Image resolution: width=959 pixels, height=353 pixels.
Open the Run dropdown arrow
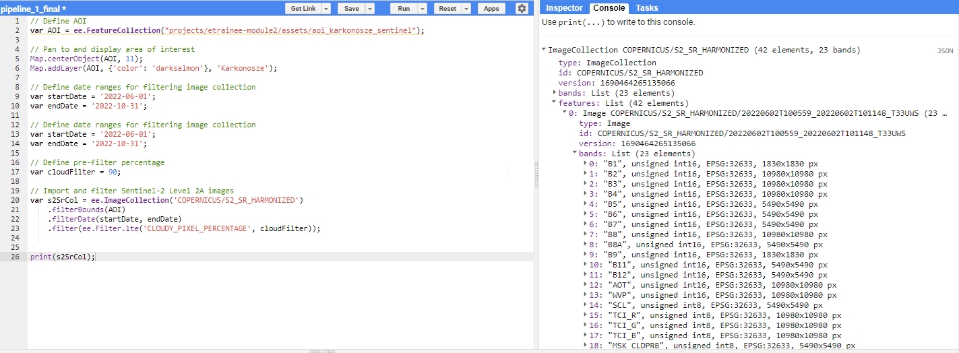[423, 9]
